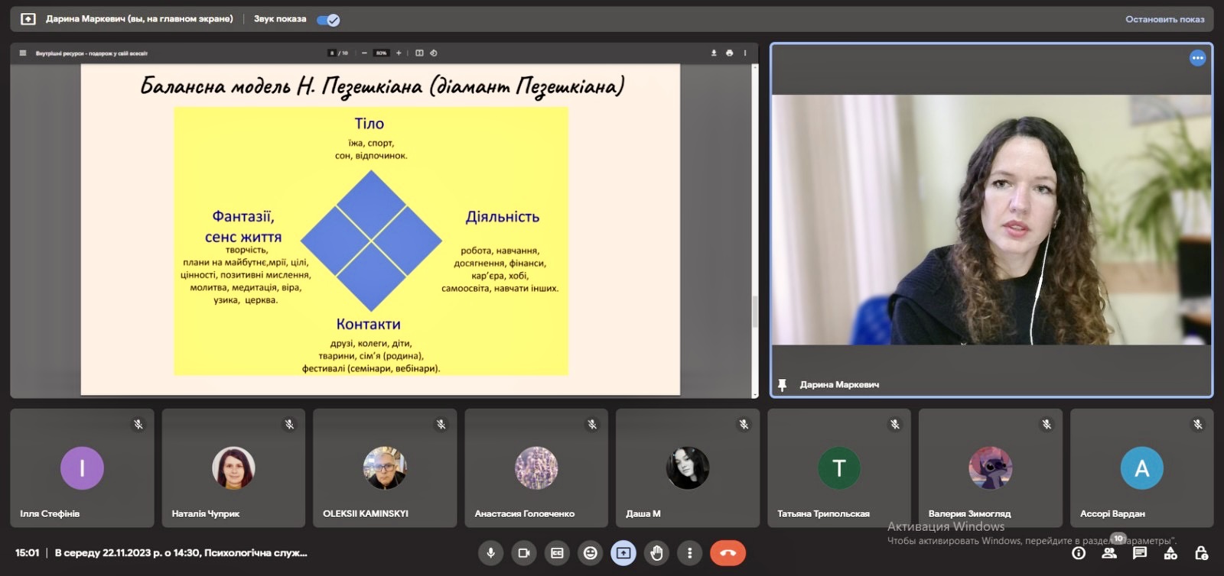The height and width of the screenshot is (576, 1224).
Task: Enable closed captions
Action: tap(557, 553)
